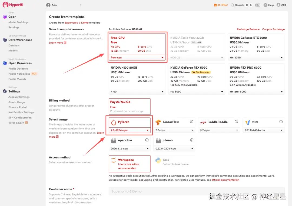Open the vllm image info icon
This screenshot has height=206, width=292.
click(x=281, y=122)
